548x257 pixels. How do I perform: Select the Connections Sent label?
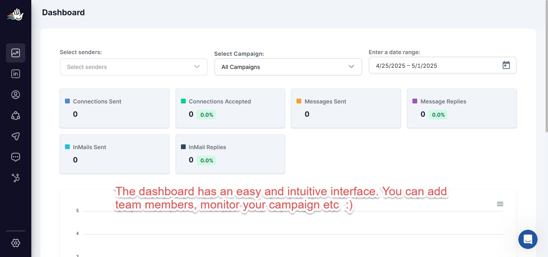click(x=97, y=101)
